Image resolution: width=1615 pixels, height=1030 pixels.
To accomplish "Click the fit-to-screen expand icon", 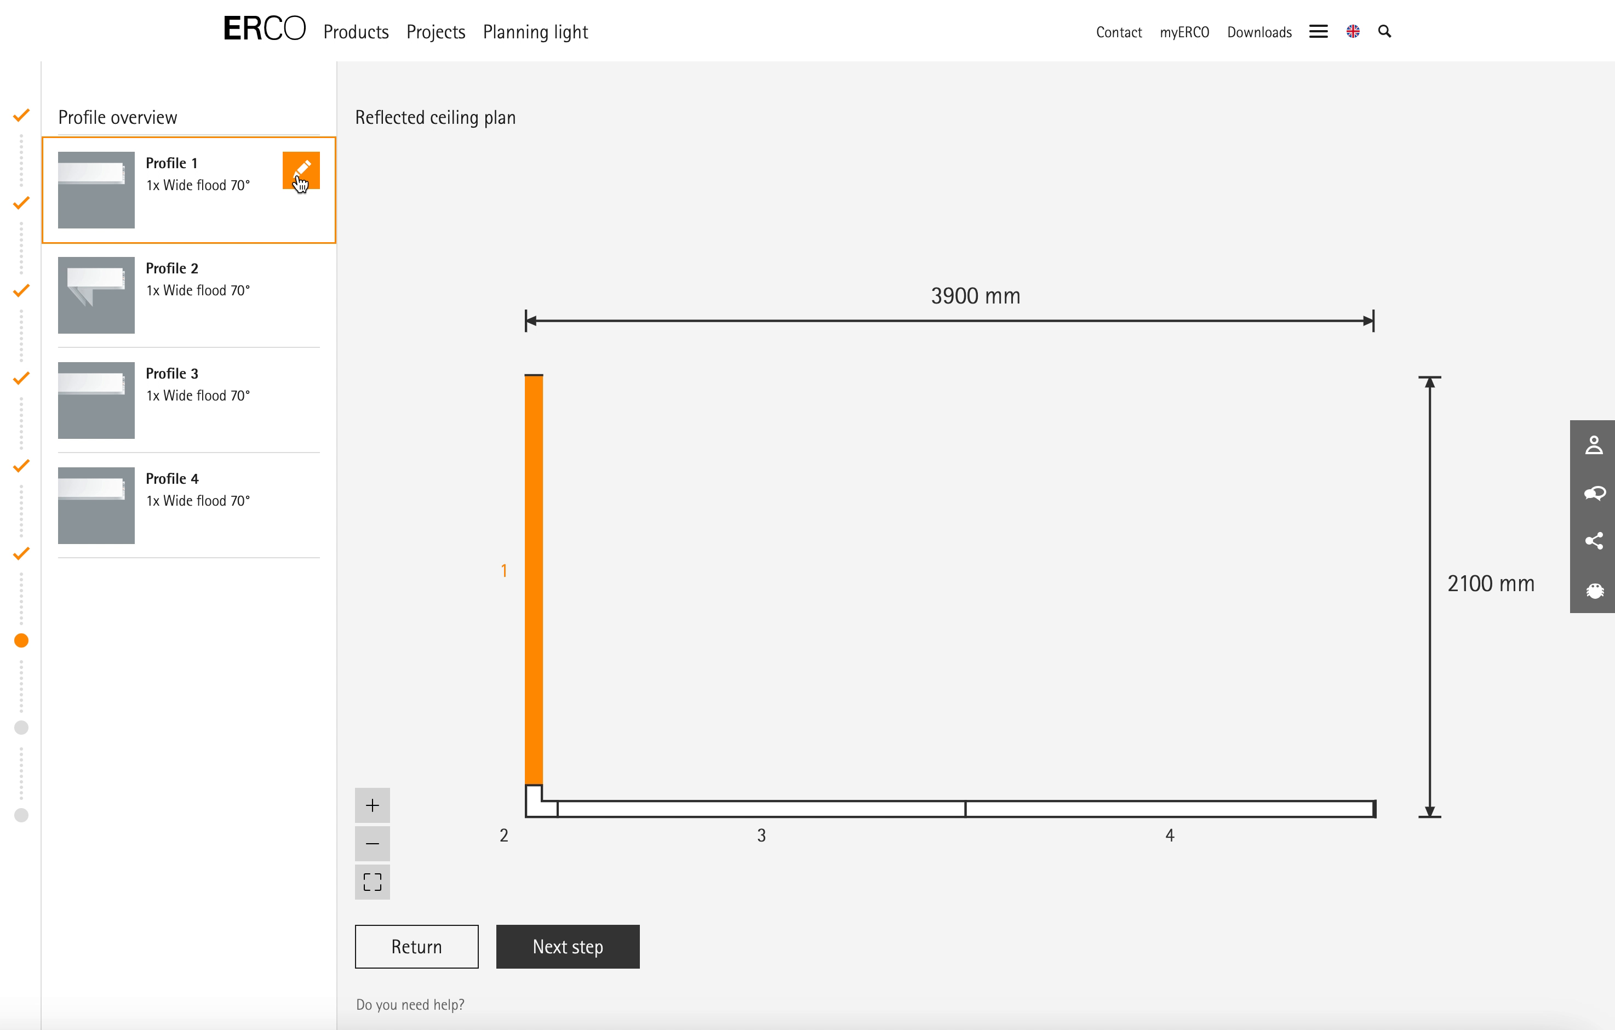I will tap(372, 882).
